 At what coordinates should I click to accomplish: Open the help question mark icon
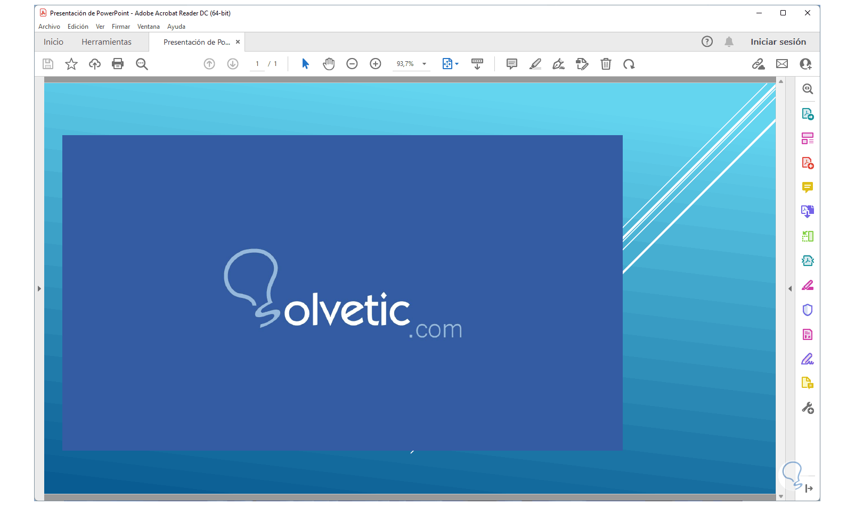(707, 42)
